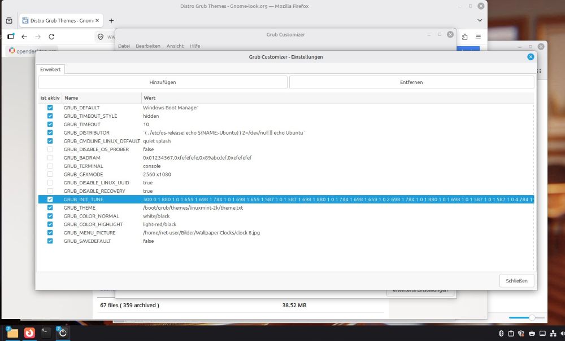Image resolution: width=565 pixels, height=341 pixels.
Task: Open the Firefox extensions puzzle icon
Action: (464, 37)
